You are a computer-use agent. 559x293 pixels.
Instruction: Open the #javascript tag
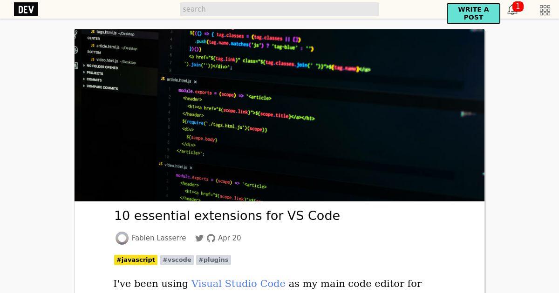point(136,260)
